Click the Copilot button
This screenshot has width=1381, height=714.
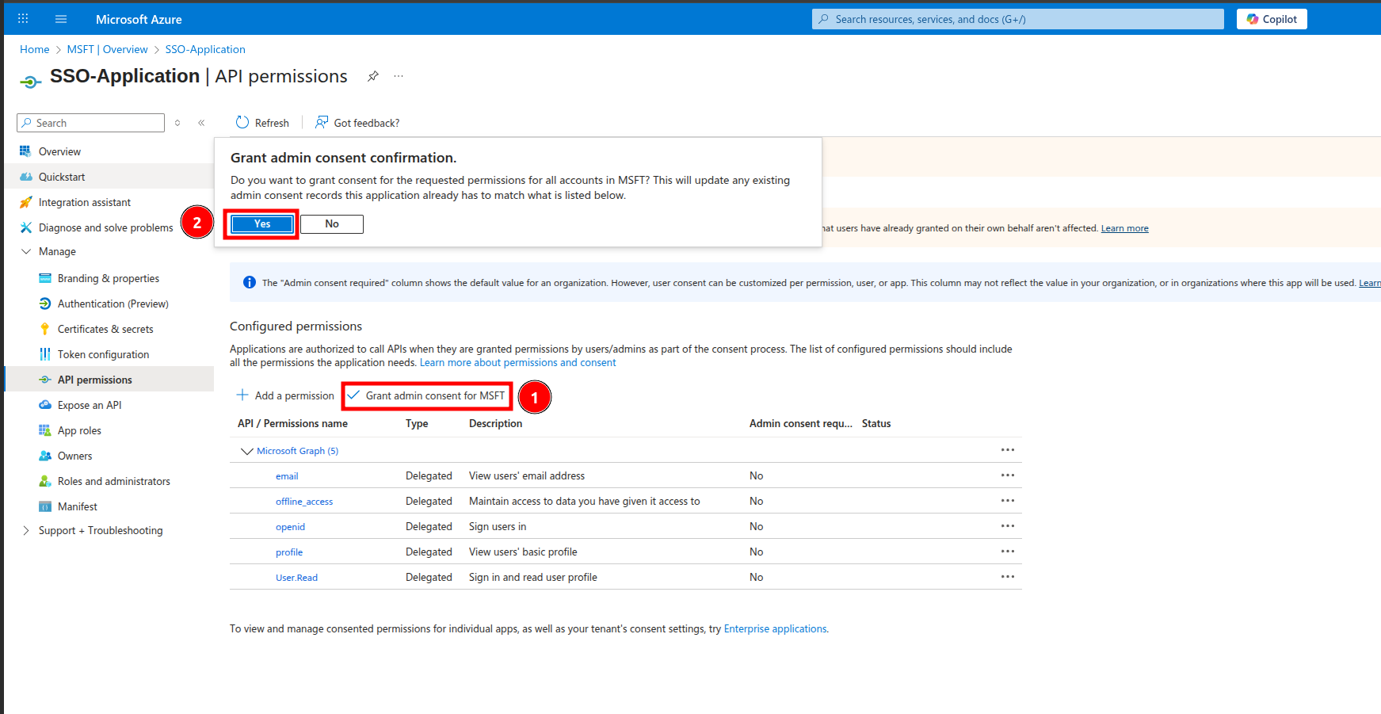point(1272,19)
